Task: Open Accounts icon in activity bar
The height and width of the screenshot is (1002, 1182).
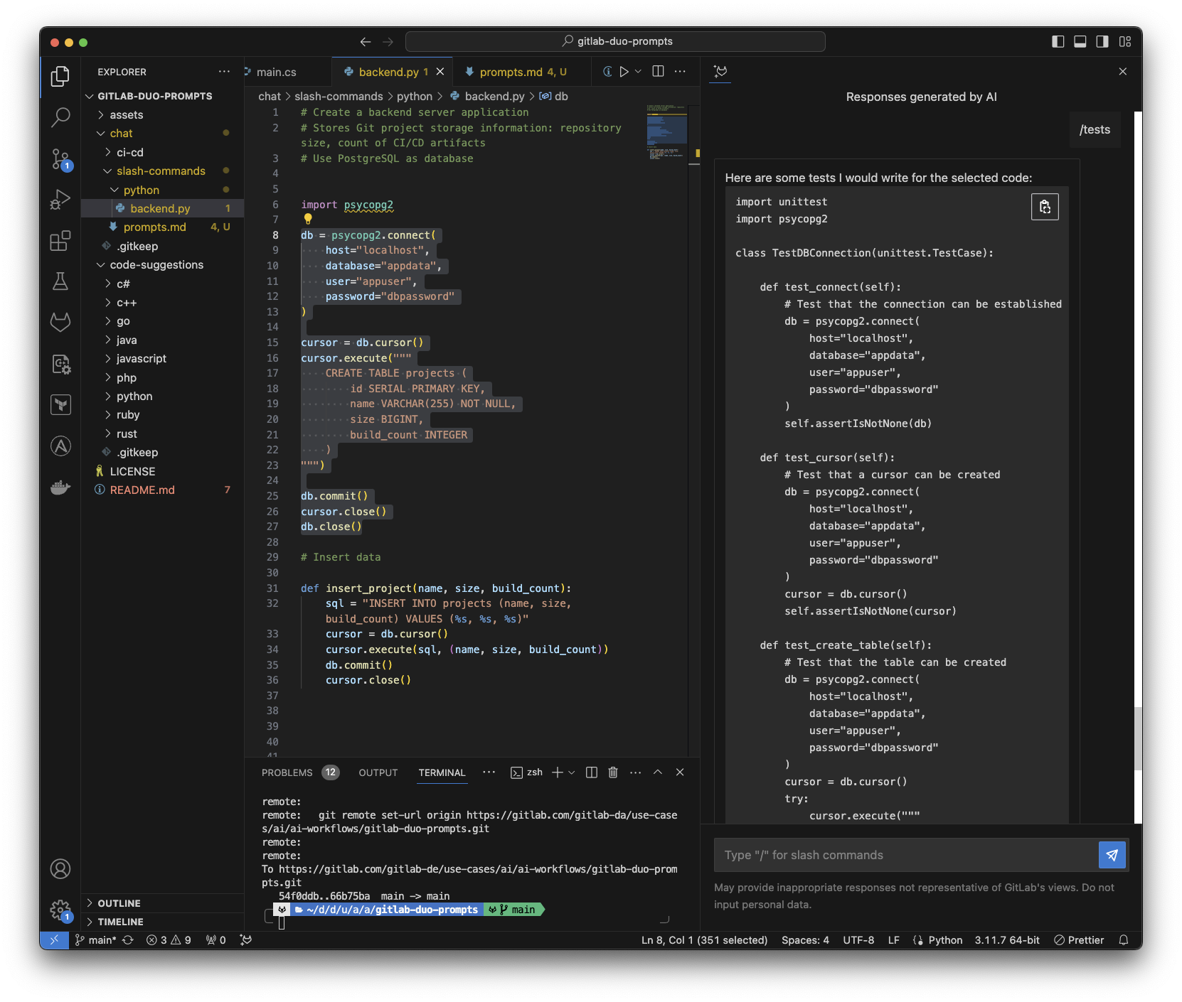Action: point(60,868)
